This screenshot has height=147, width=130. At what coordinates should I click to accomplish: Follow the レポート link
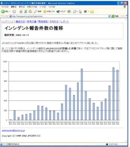[65, 21]
